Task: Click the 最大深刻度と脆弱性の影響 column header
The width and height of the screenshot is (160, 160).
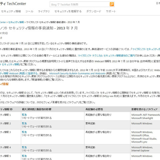Action: 37,109
